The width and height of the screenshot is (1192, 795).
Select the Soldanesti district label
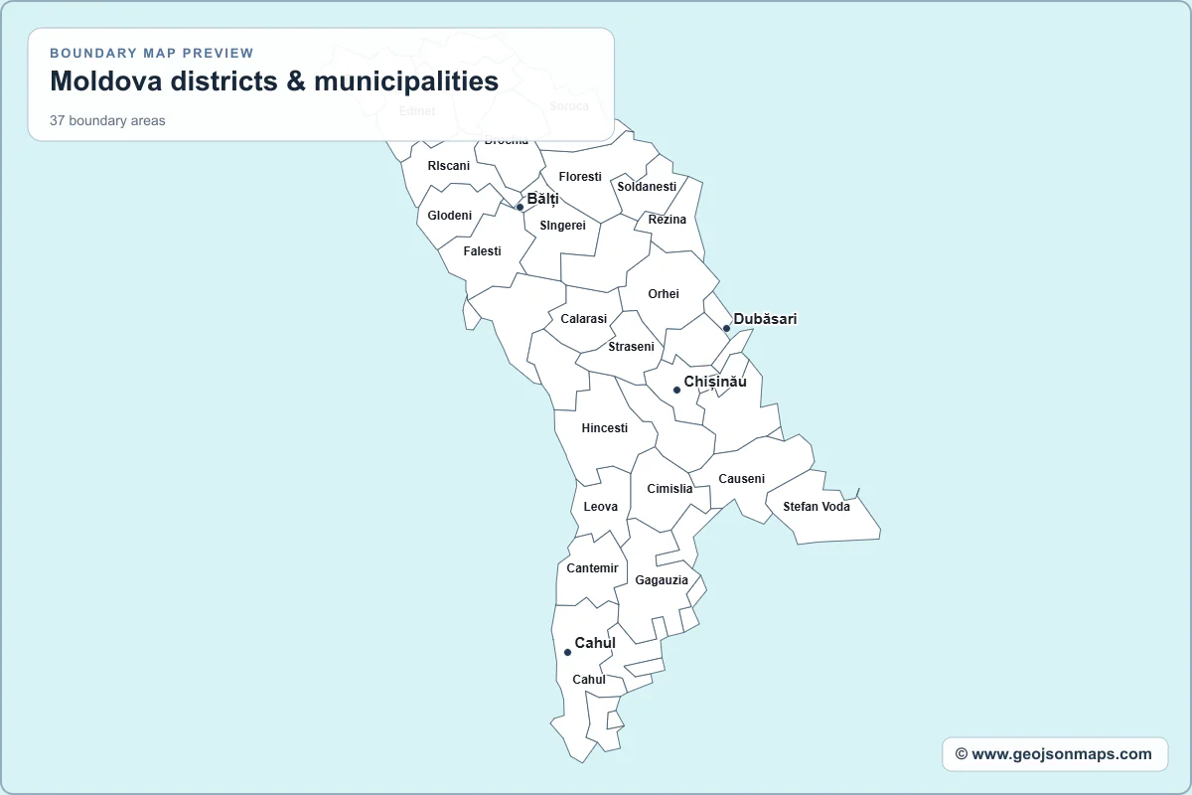[x=647, y=187]
